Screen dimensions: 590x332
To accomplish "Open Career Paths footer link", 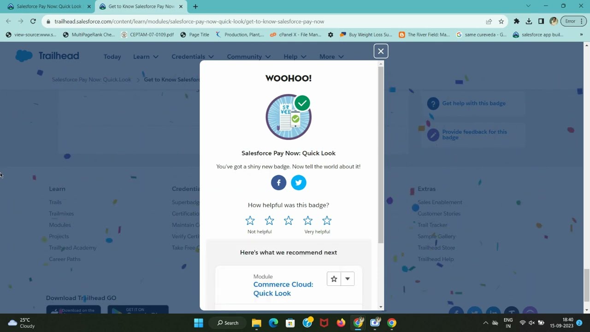I will [65, 259].
